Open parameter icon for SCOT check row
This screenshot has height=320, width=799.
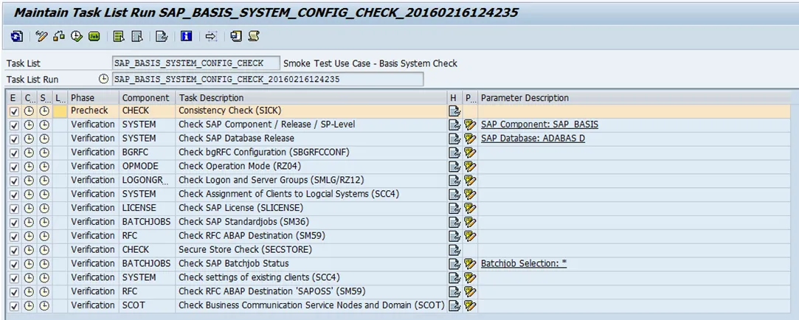[469, 305]
